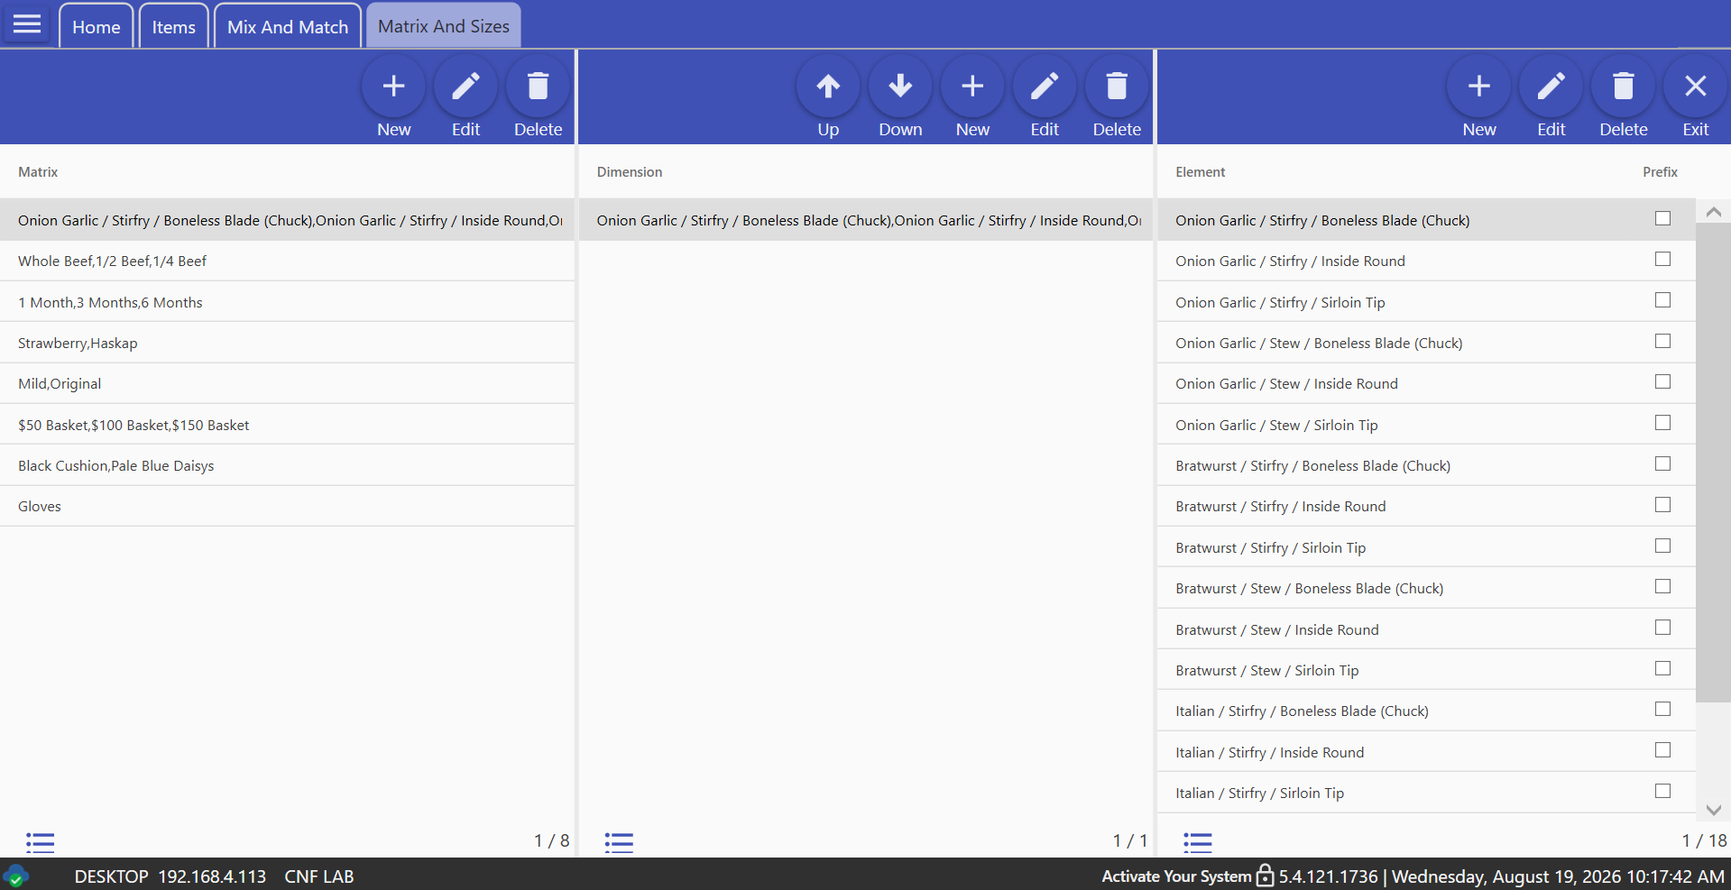Check Prefix for Bratwurst / Stew / Sirloin Tip

1662,668
